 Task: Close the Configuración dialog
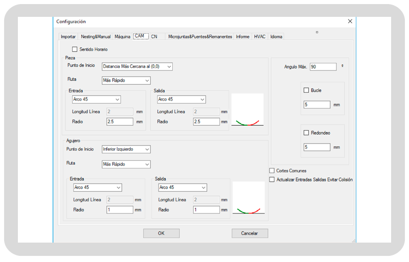coord(350,21)
